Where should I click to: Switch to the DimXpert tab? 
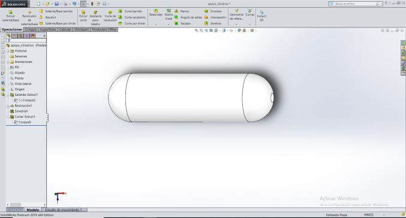pyautogui.click(x=82, y=29)
